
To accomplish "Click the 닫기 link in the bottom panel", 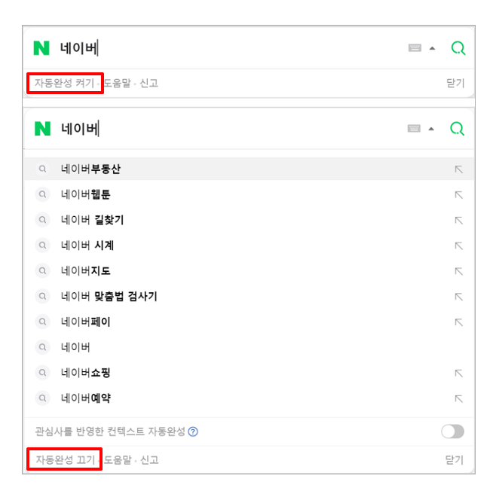I will pos(455,459).
